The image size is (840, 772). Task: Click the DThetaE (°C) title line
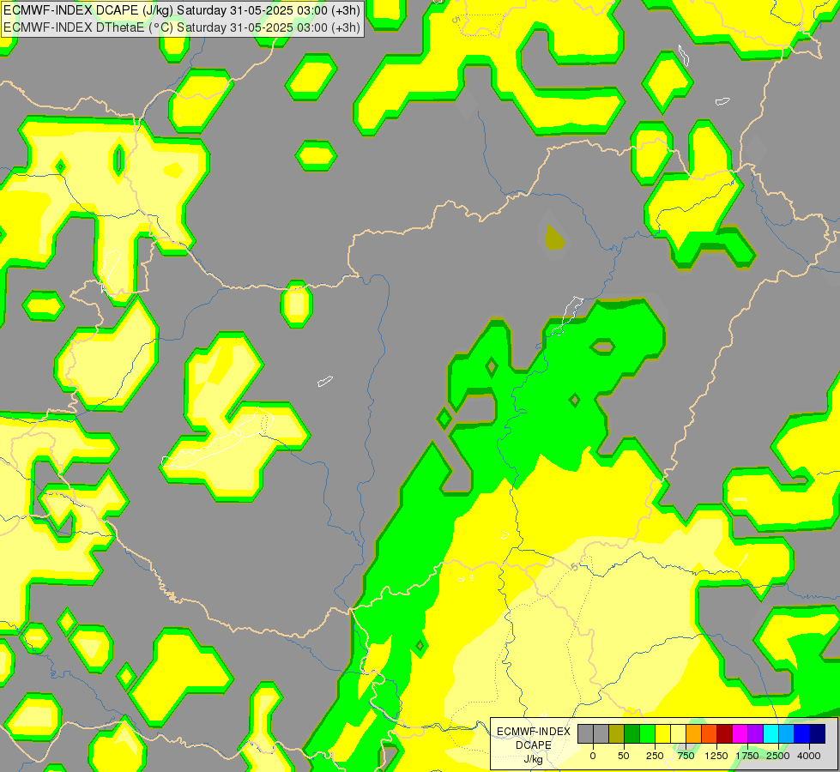pyautogui.click(x=182, y=27)
